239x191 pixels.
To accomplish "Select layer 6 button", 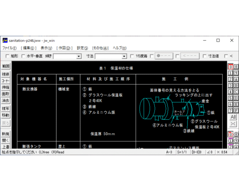I will point(230,104).
